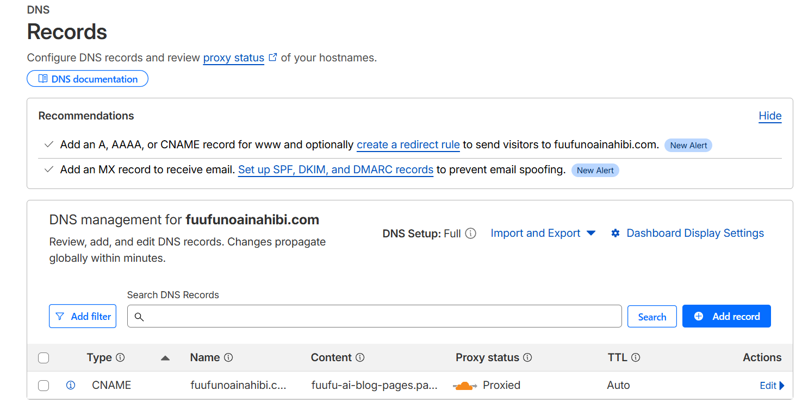Toggle the select-all checkbox in the table header
This screenshot has width=802, height=403.
(43, 358)
